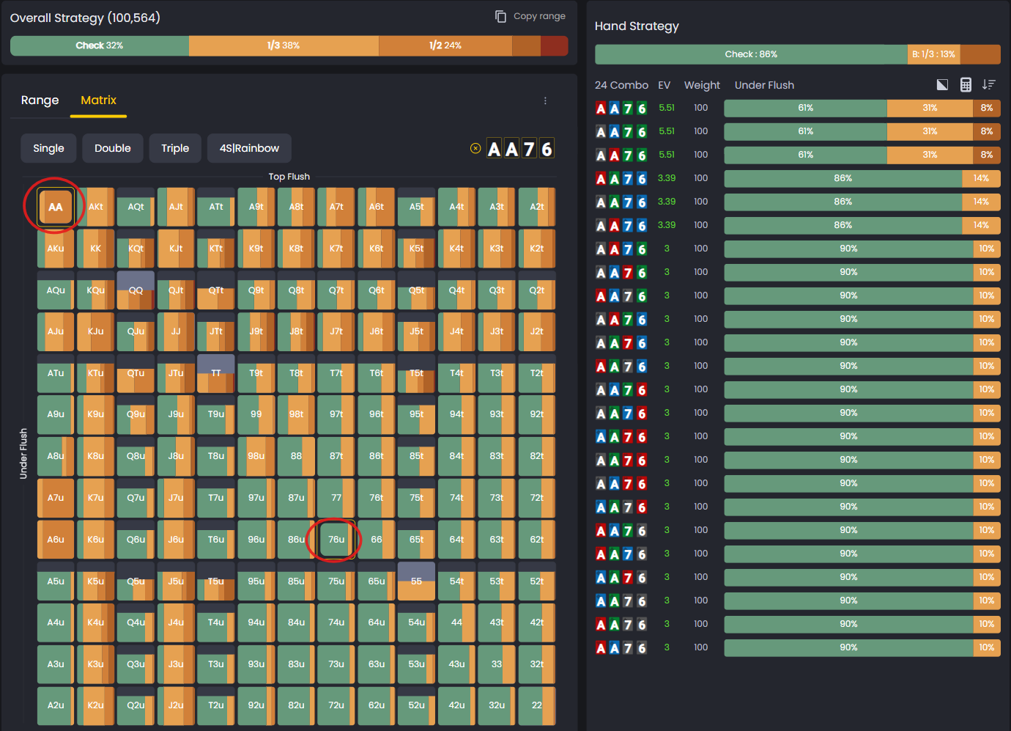1011x731 pixels.
Task: Toggle the Single suit filter
Action: (x=48, y=148)
